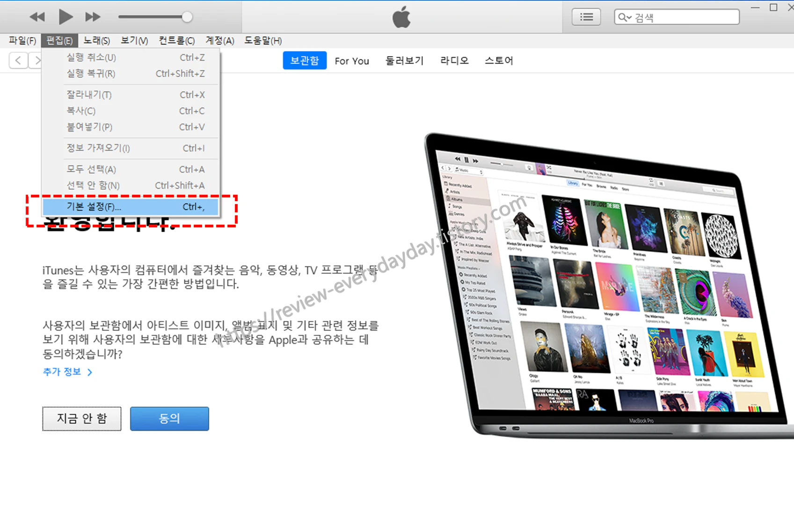
Task: Start playback with the play button
Action: coord(66,17)
